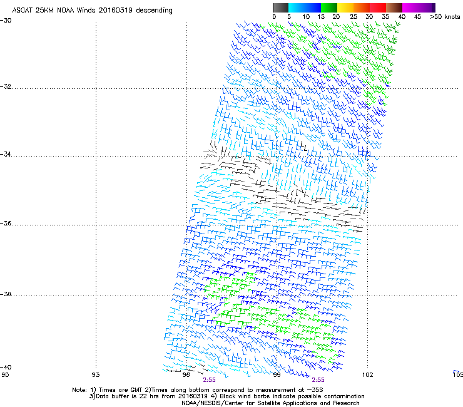
Task: Click the green 15-20 knots color segment
Action: [x=329, y=8]
